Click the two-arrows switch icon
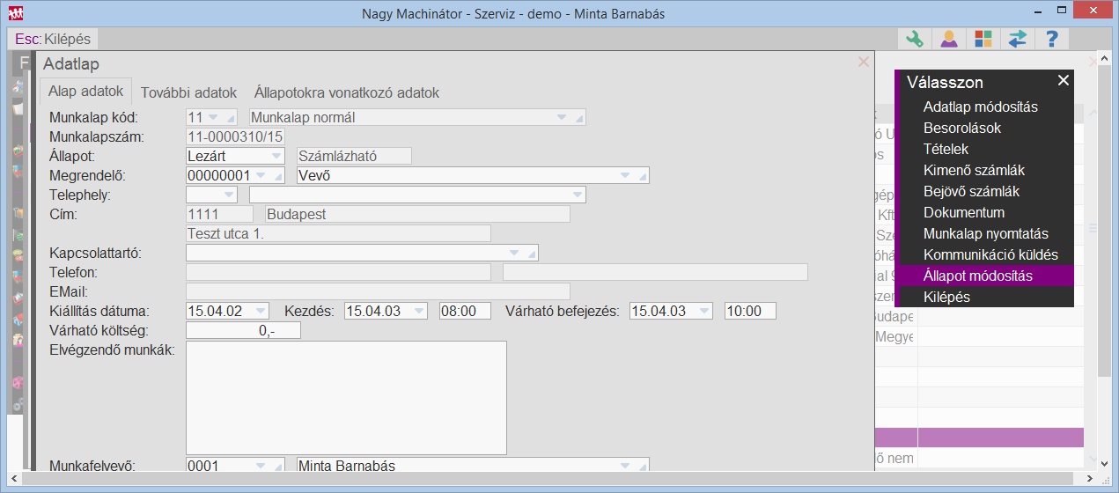The image size is (1119, 493). (x=1018, y=39)
